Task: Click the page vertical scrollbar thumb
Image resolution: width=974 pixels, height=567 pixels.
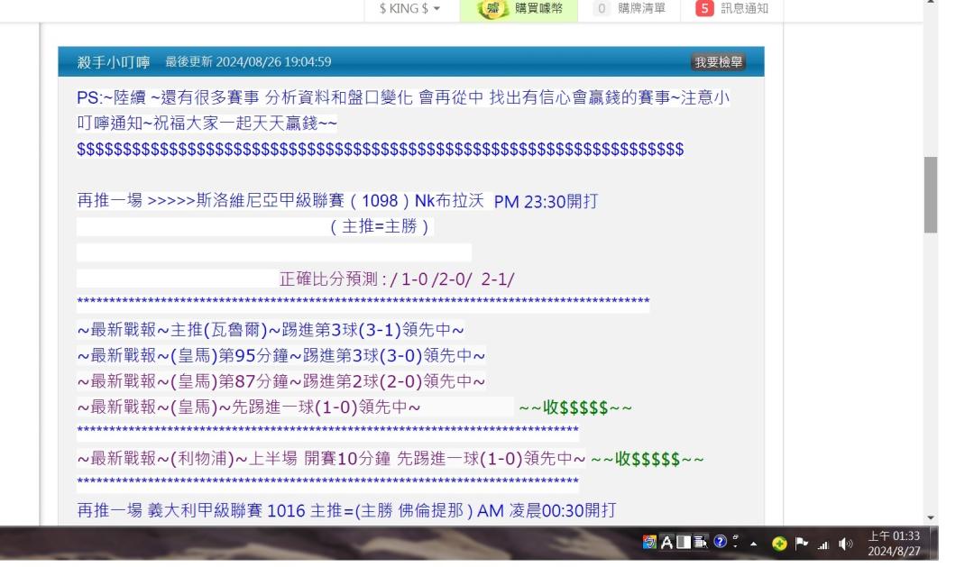Action: pos(931,195)
